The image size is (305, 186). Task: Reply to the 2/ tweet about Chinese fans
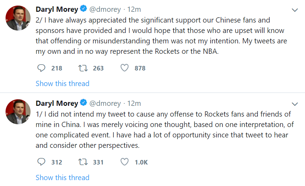(41, 68)
